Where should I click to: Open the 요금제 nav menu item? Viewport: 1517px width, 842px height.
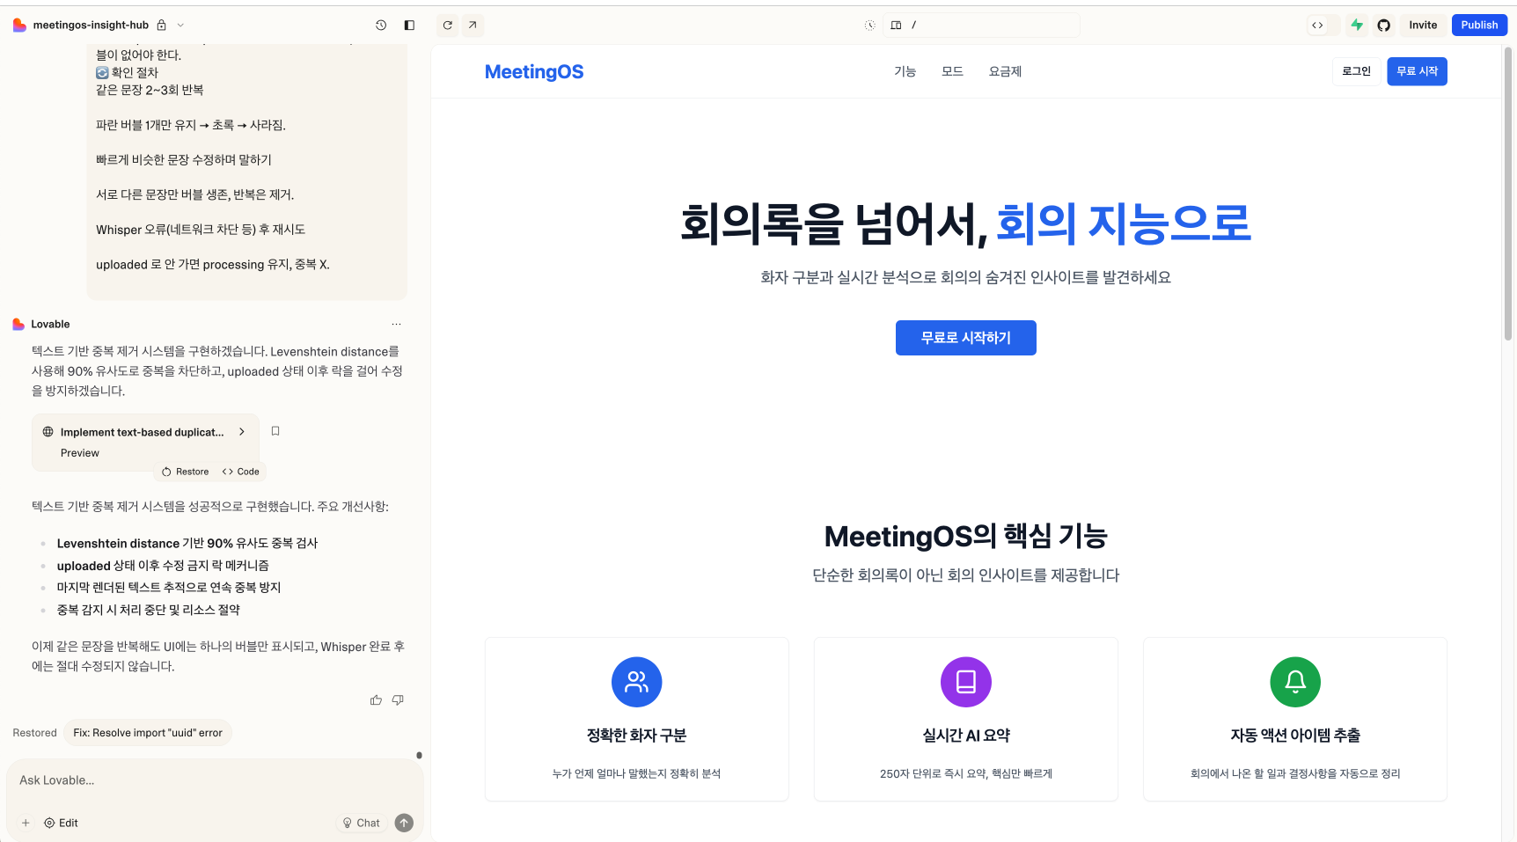point(1005,71)
